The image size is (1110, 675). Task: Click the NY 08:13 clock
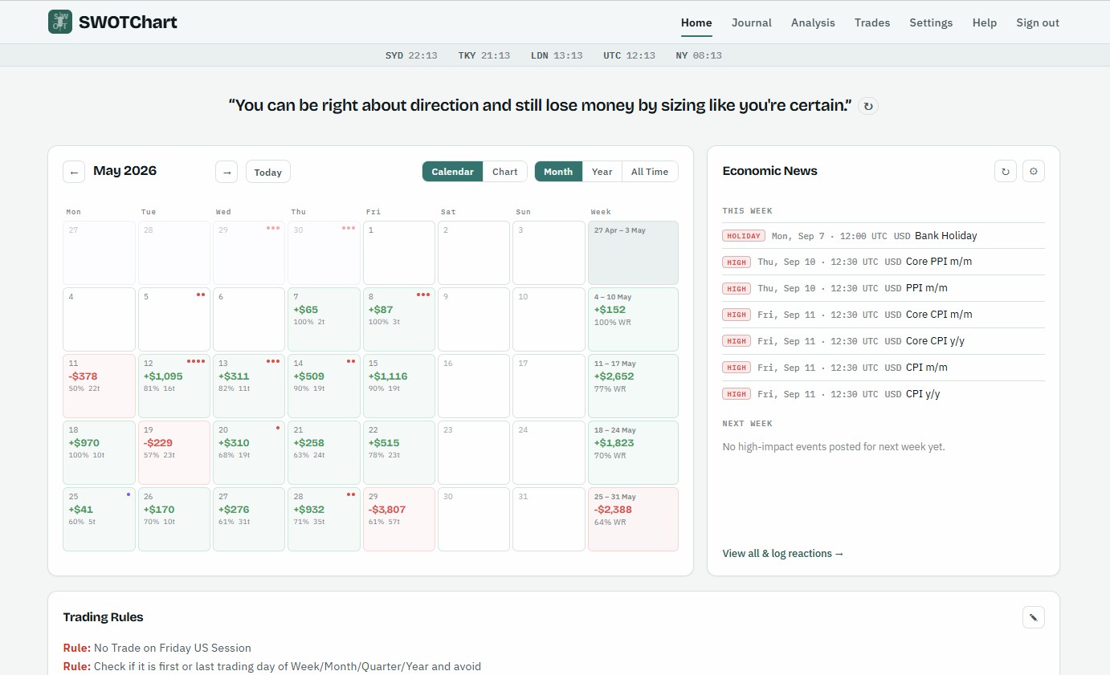click(x=699, y=55)
